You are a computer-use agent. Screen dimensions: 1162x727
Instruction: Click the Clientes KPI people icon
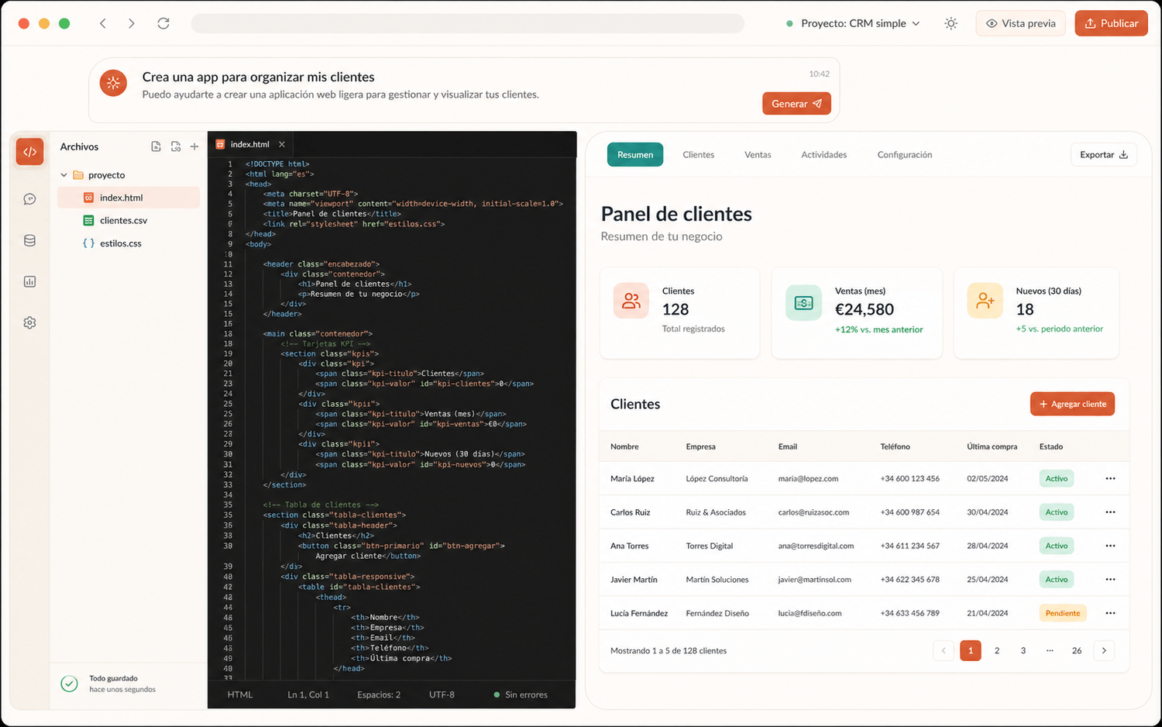click(x=631, y=301)
